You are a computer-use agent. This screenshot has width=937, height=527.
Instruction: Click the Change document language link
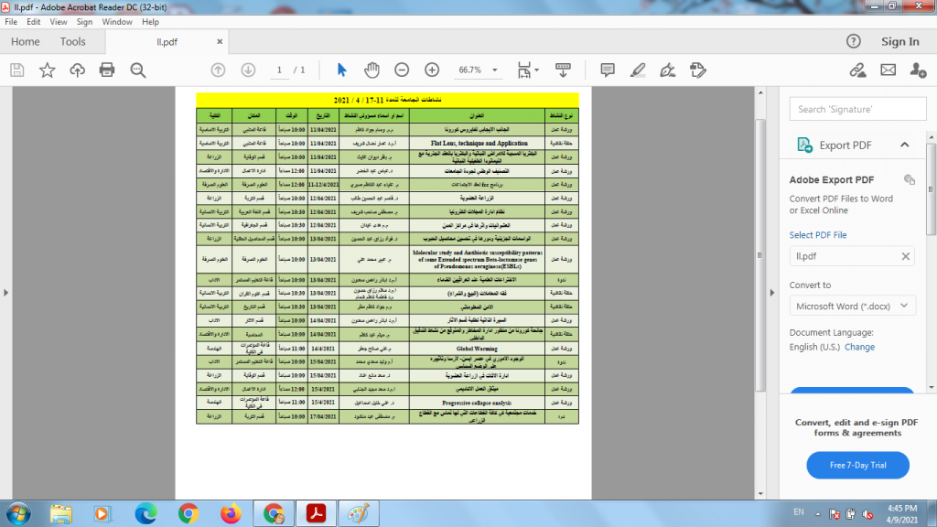pos(859,347)
